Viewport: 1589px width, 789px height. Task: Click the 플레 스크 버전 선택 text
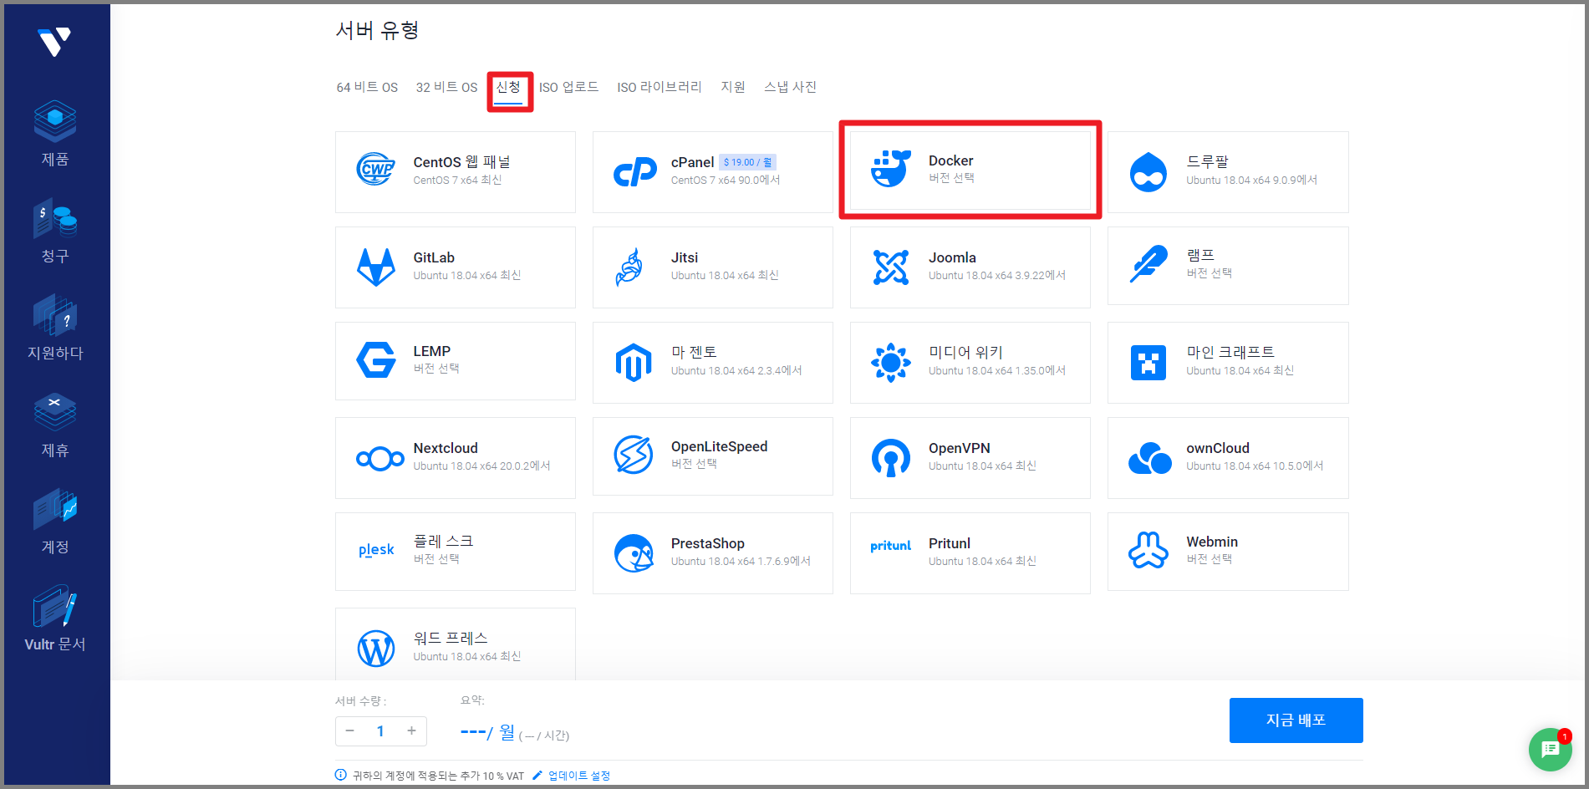point(436,559)
